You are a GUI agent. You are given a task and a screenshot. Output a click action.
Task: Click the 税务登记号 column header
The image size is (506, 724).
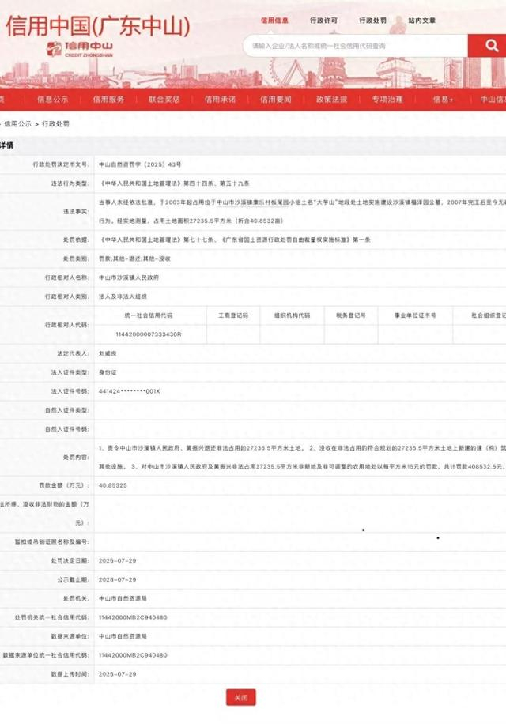click(351, 315)
